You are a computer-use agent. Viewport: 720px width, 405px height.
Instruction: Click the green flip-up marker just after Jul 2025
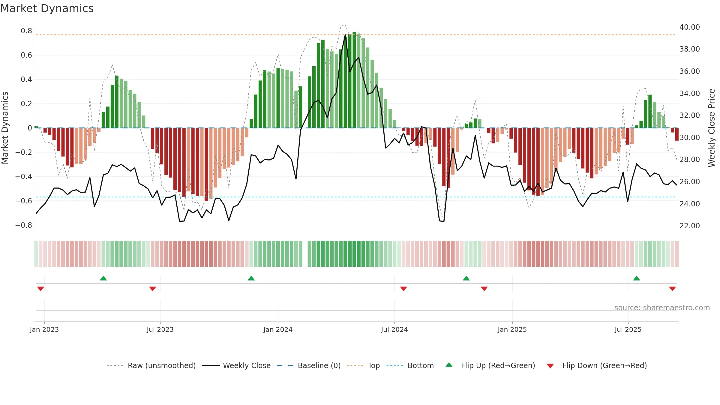[x=637, y=278]
